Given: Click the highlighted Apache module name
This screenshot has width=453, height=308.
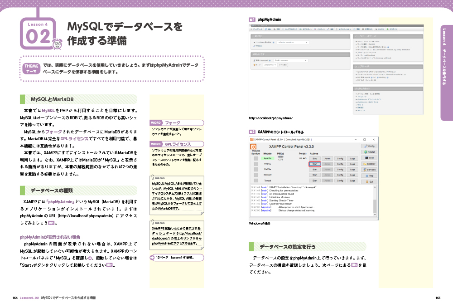Looking at the screenshot, I should coord(268,158).
